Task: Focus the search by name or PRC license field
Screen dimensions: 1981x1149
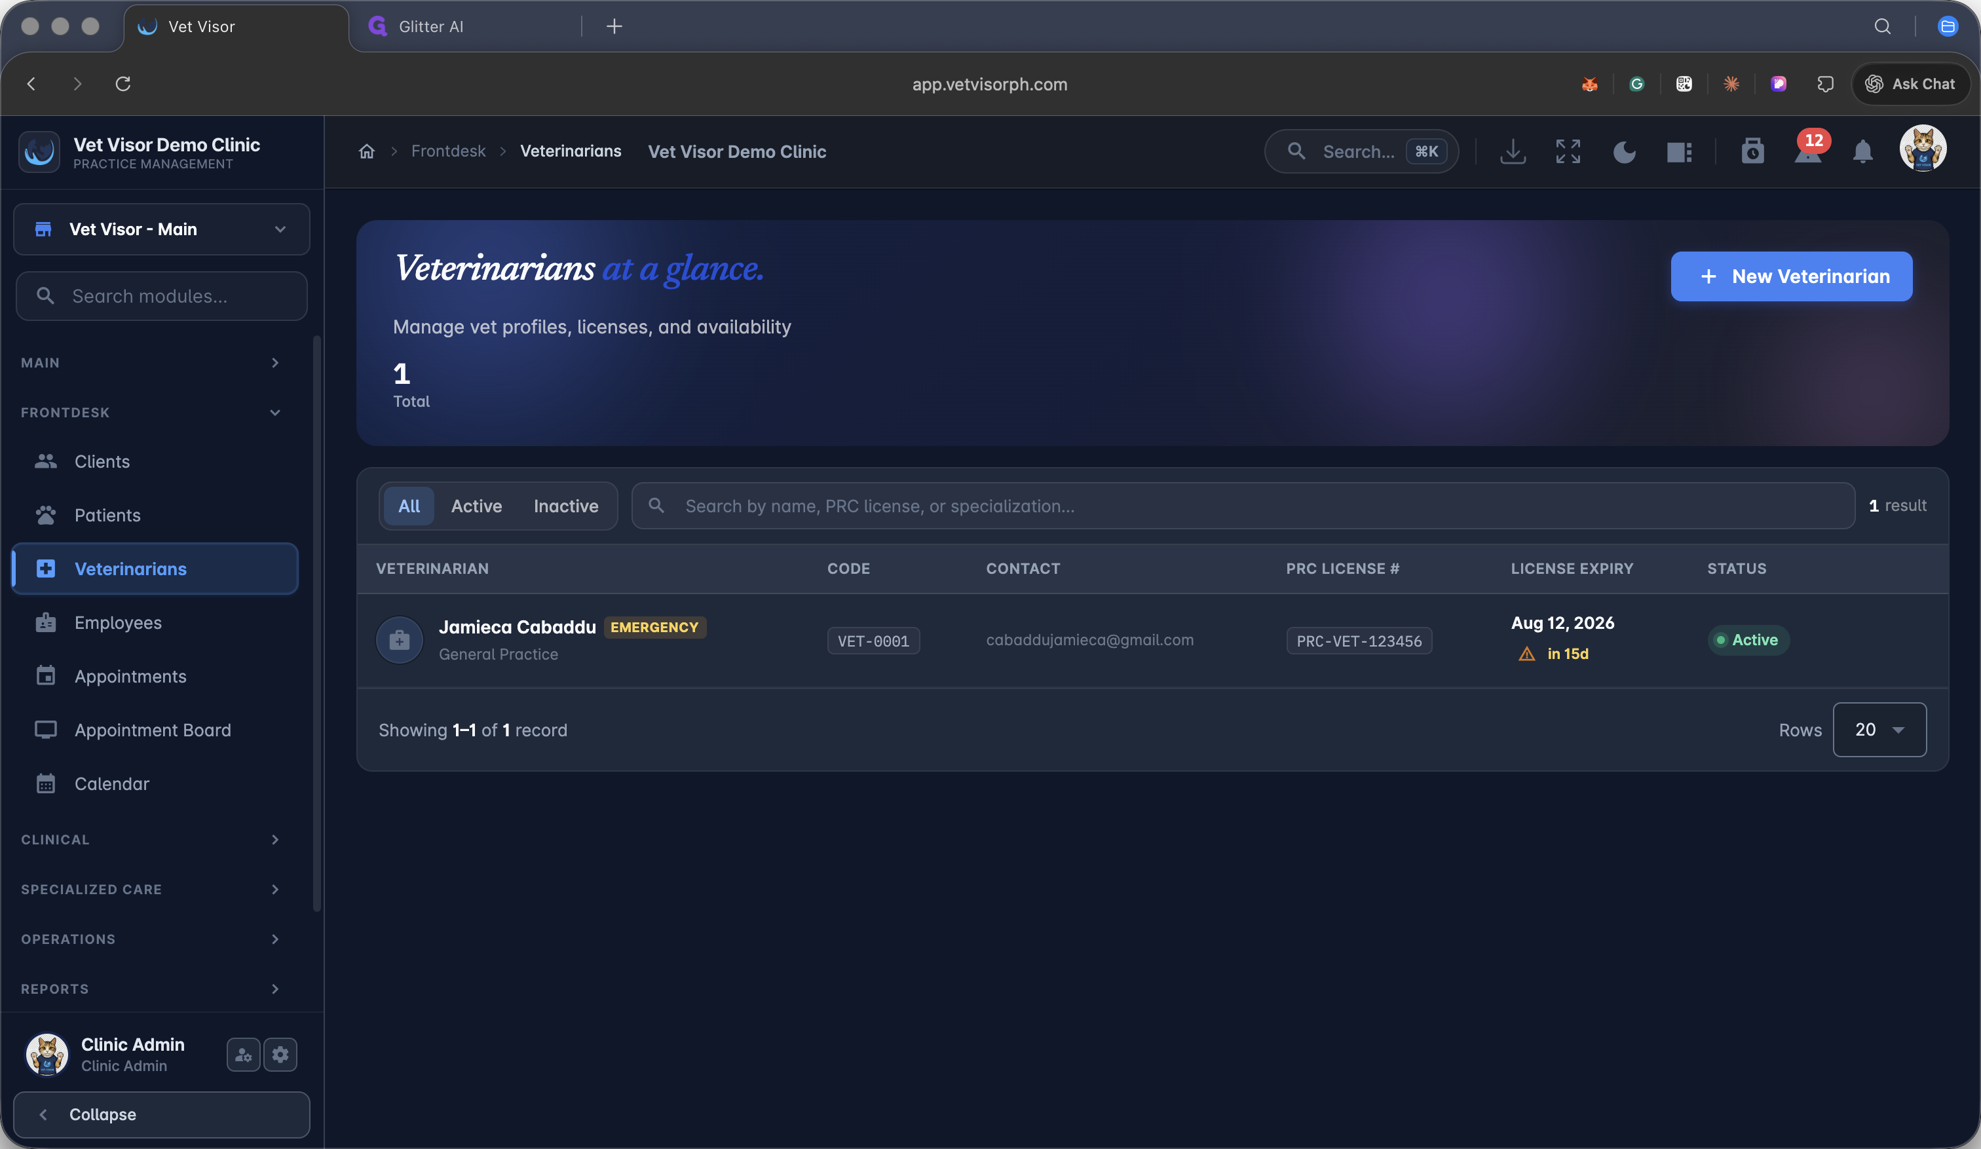Action: pos(1243,505)
